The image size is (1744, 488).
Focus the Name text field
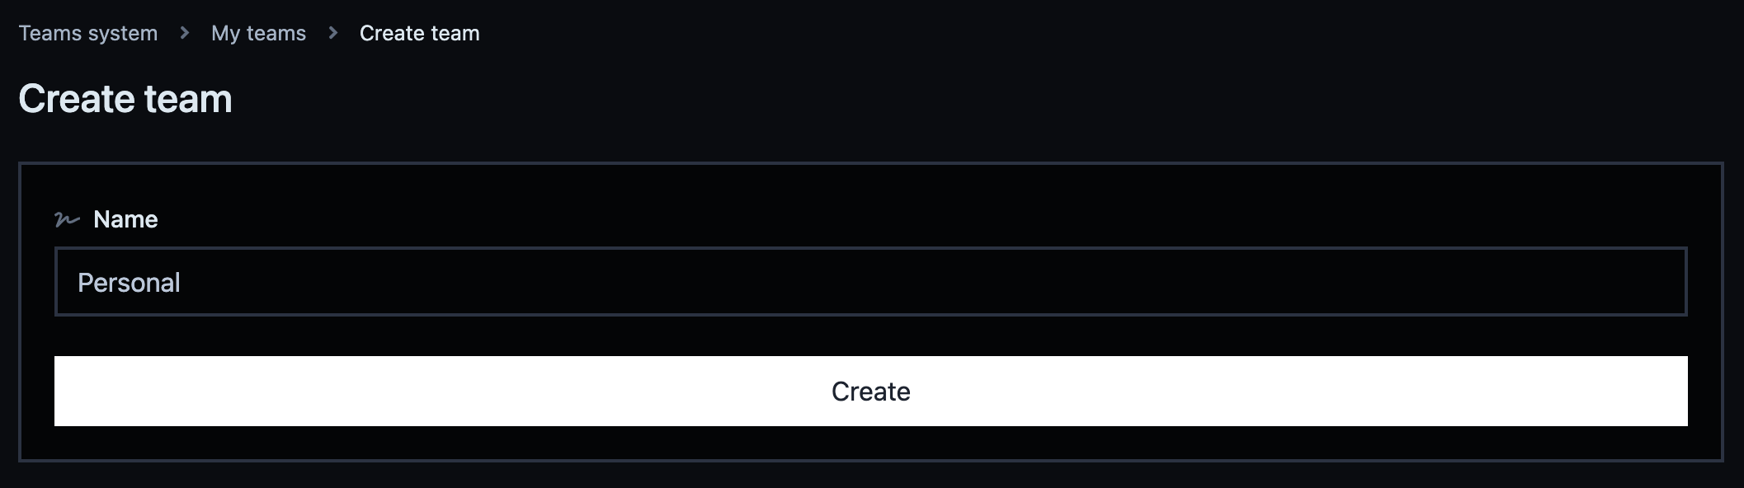coord(870,282)
